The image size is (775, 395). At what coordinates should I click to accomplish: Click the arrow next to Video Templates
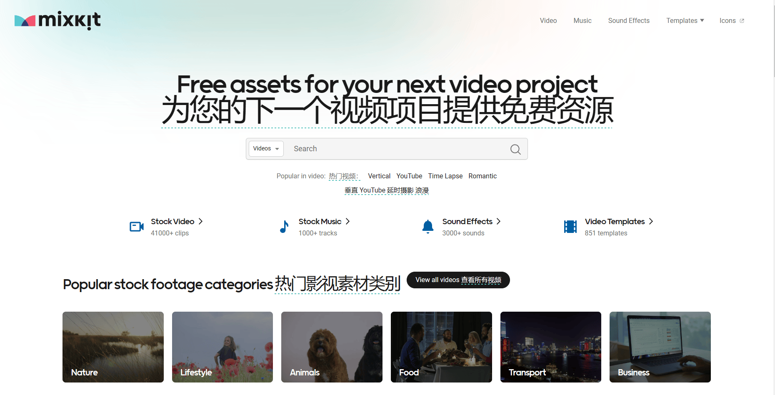(651, 222)
